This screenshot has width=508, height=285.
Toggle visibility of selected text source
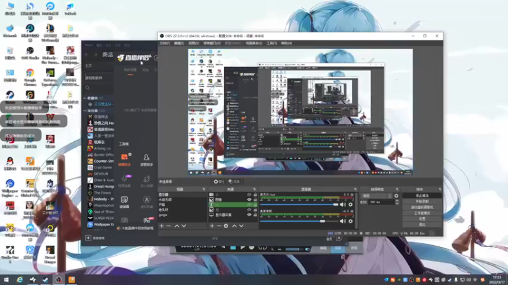point(249,205)
